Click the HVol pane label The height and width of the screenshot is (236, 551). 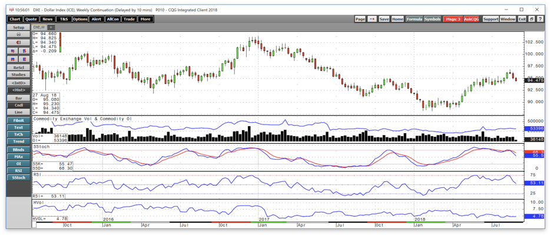(x=38, y=203)
